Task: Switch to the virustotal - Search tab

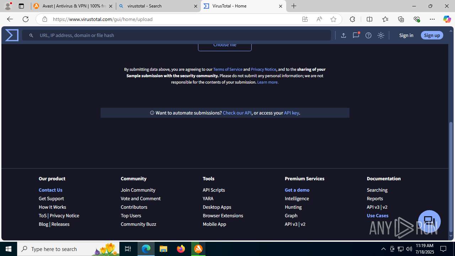Action: [x=159, y=6]
